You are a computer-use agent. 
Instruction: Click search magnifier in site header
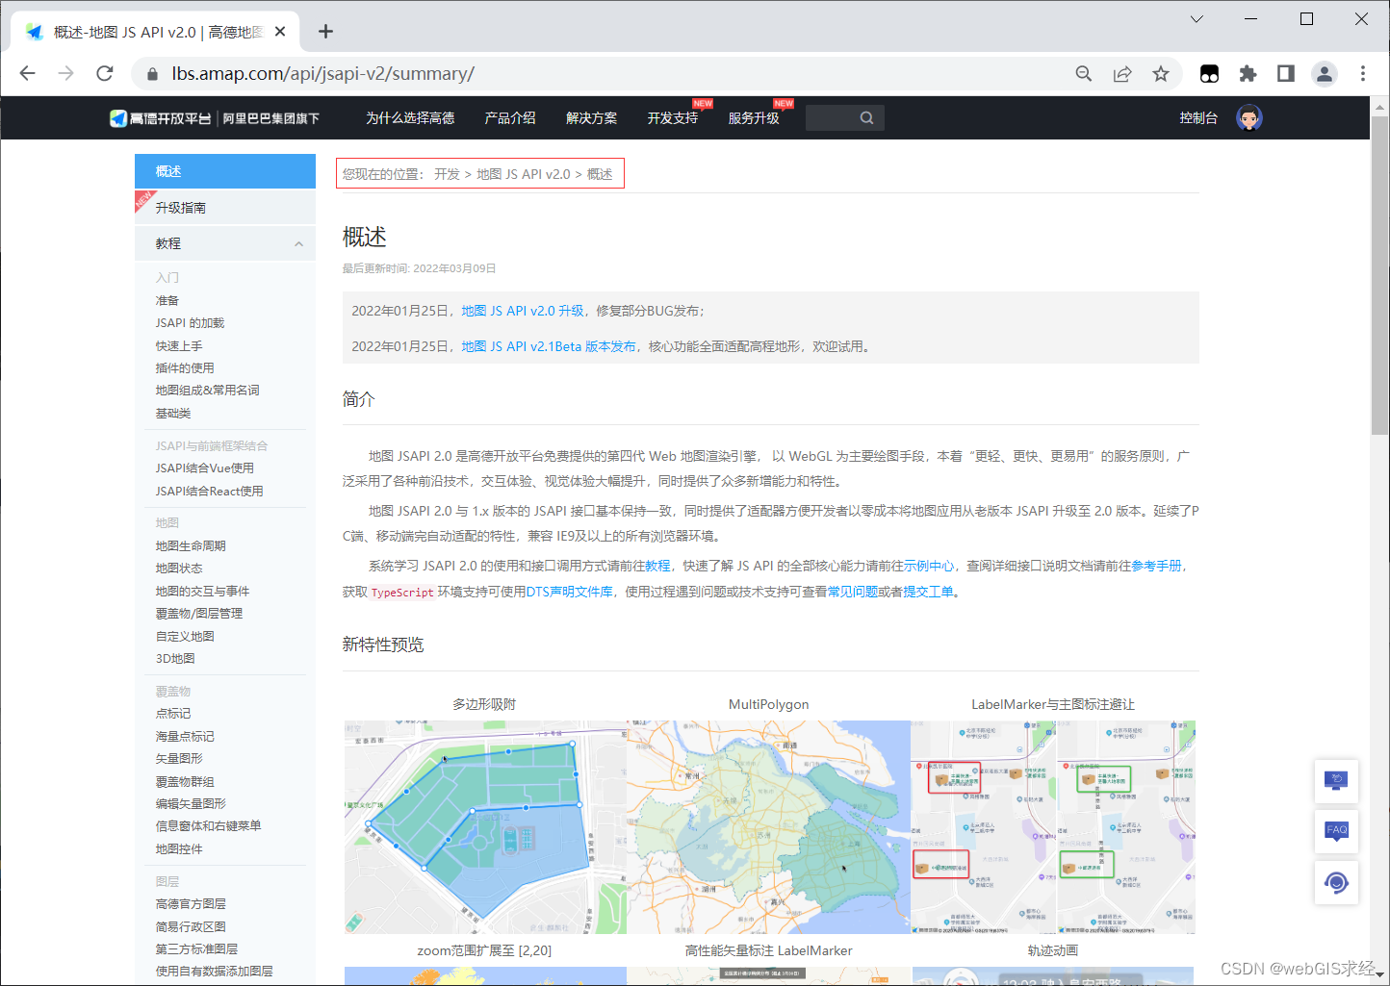(x=867, y=118)
